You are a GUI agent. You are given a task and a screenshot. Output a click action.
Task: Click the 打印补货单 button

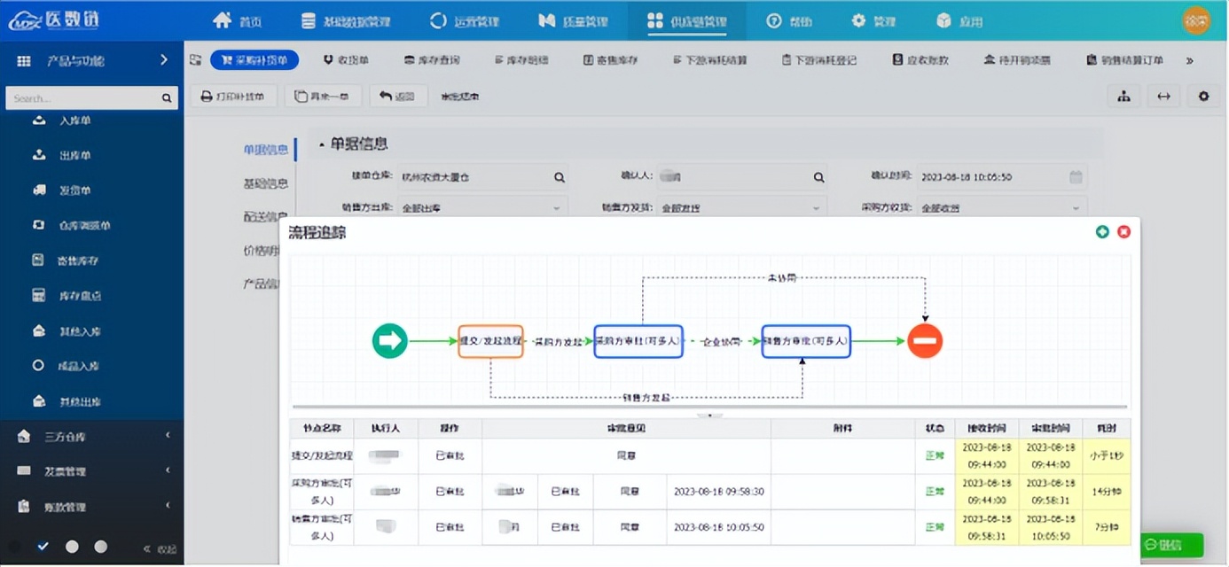[233, 96]
